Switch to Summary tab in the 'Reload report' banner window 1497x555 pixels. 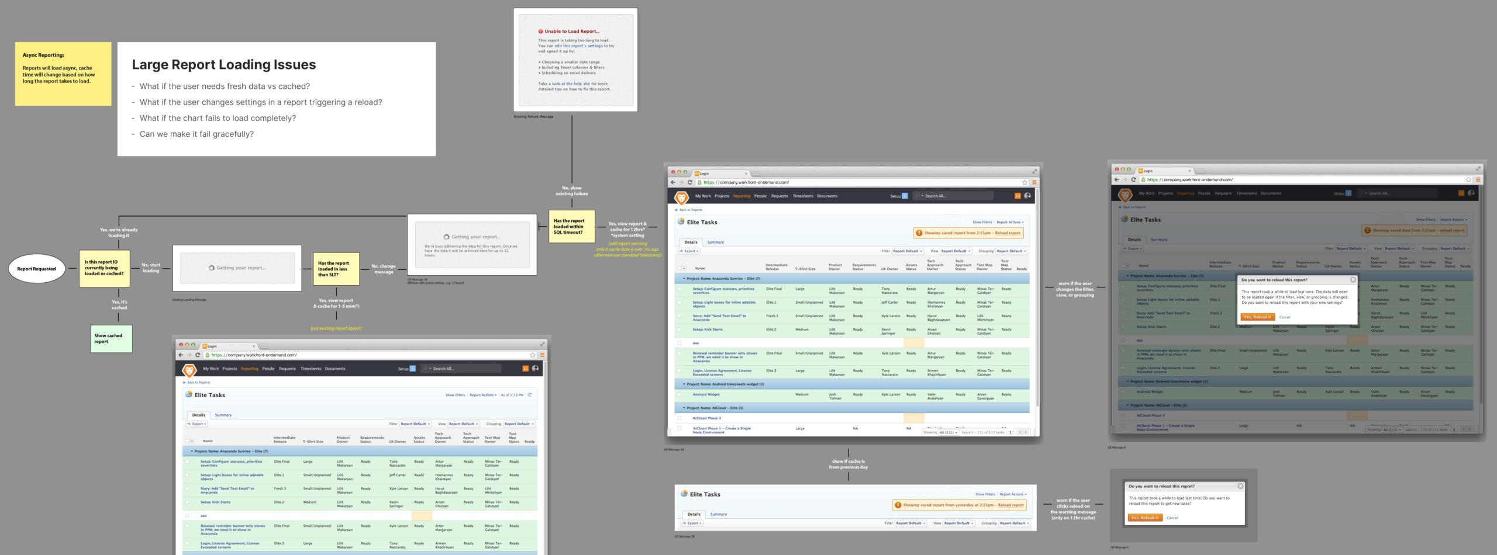pyautogui.click(x=715, y=242)
